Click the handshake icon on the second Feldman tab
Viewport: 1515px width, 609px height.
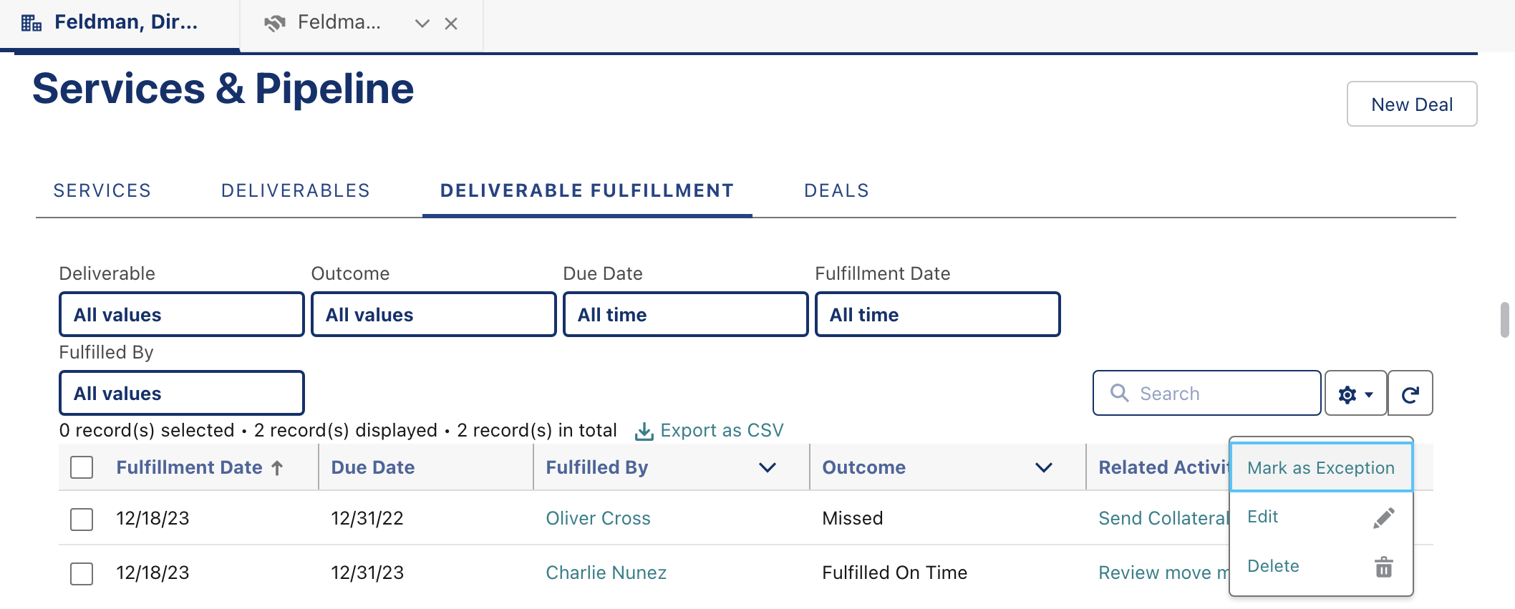275,23
